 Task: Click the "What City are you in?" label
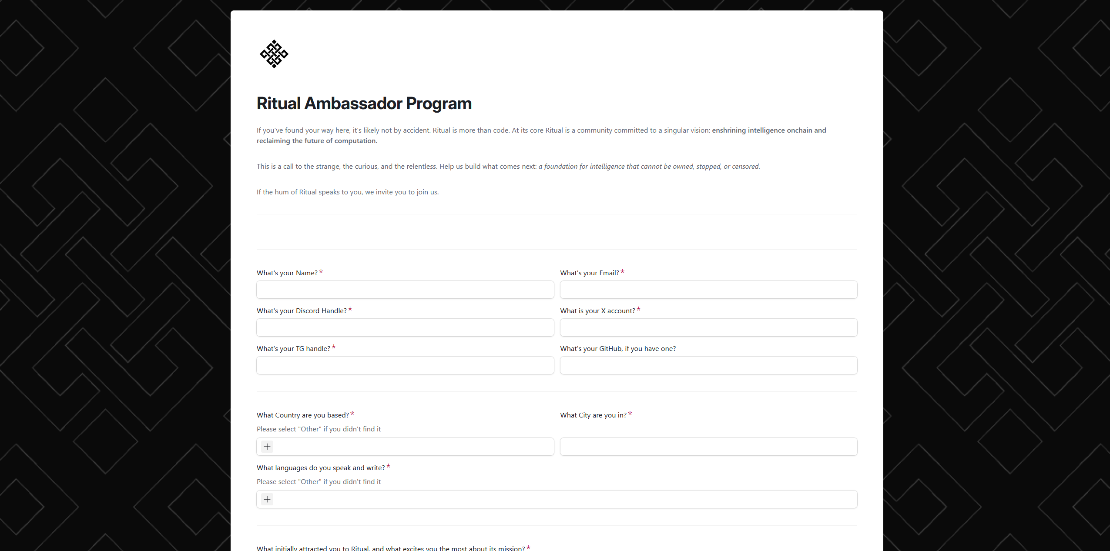tap(593, 415)
